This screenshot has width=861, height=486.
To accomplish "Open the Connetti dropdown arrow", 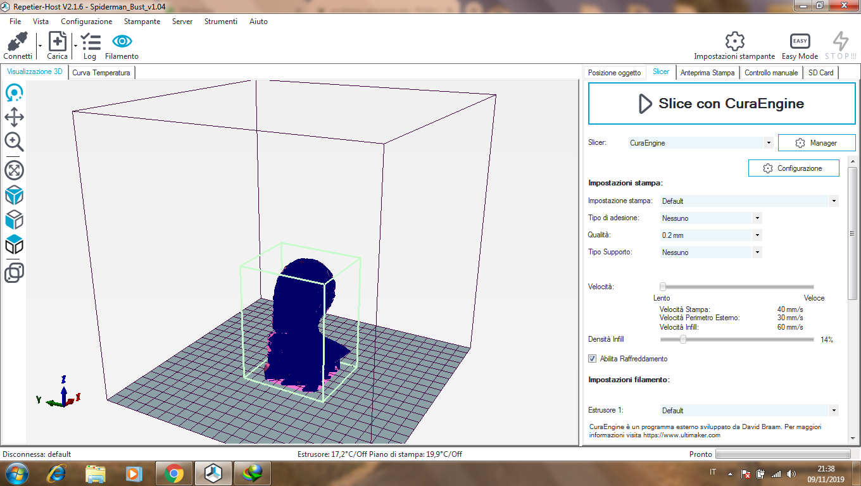I will coord(39,46).
